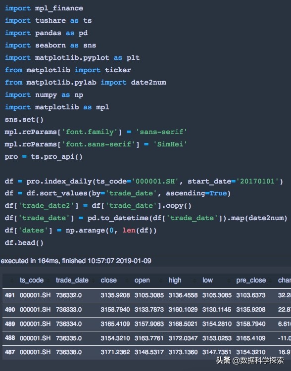This screenshot has width=291, height=371.
Task: Select row index 489 in the table
Action: [x=10, y=324]
